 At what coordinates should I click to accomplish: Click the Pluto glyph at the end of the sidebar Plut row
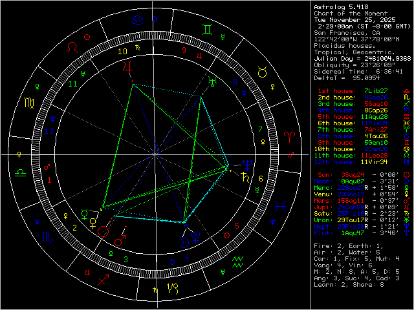coord(407,232)
